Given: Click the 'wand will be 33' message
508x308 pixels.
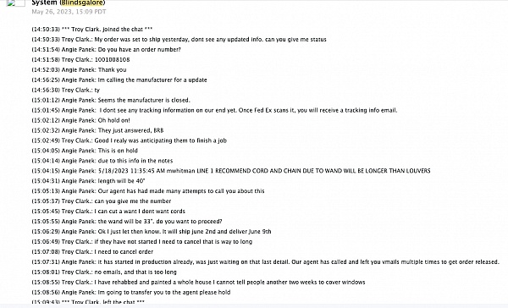Looking at the screenshot, I should (127, 222).
